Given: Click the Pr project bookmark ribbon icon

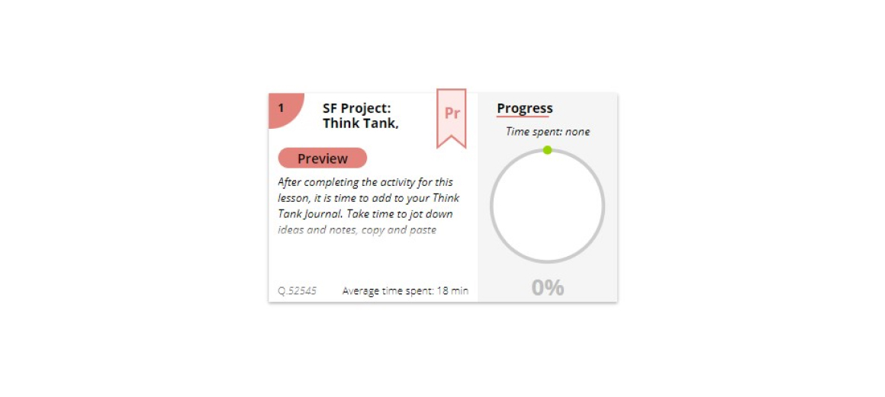Looking at the screenshot, I should point(452,118).
